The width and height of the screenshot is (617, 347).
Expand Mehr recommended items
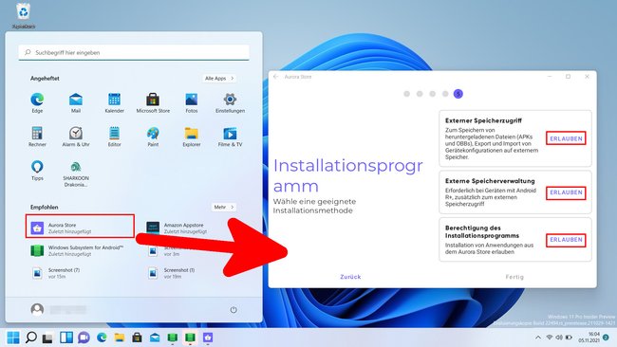(223, 207)
